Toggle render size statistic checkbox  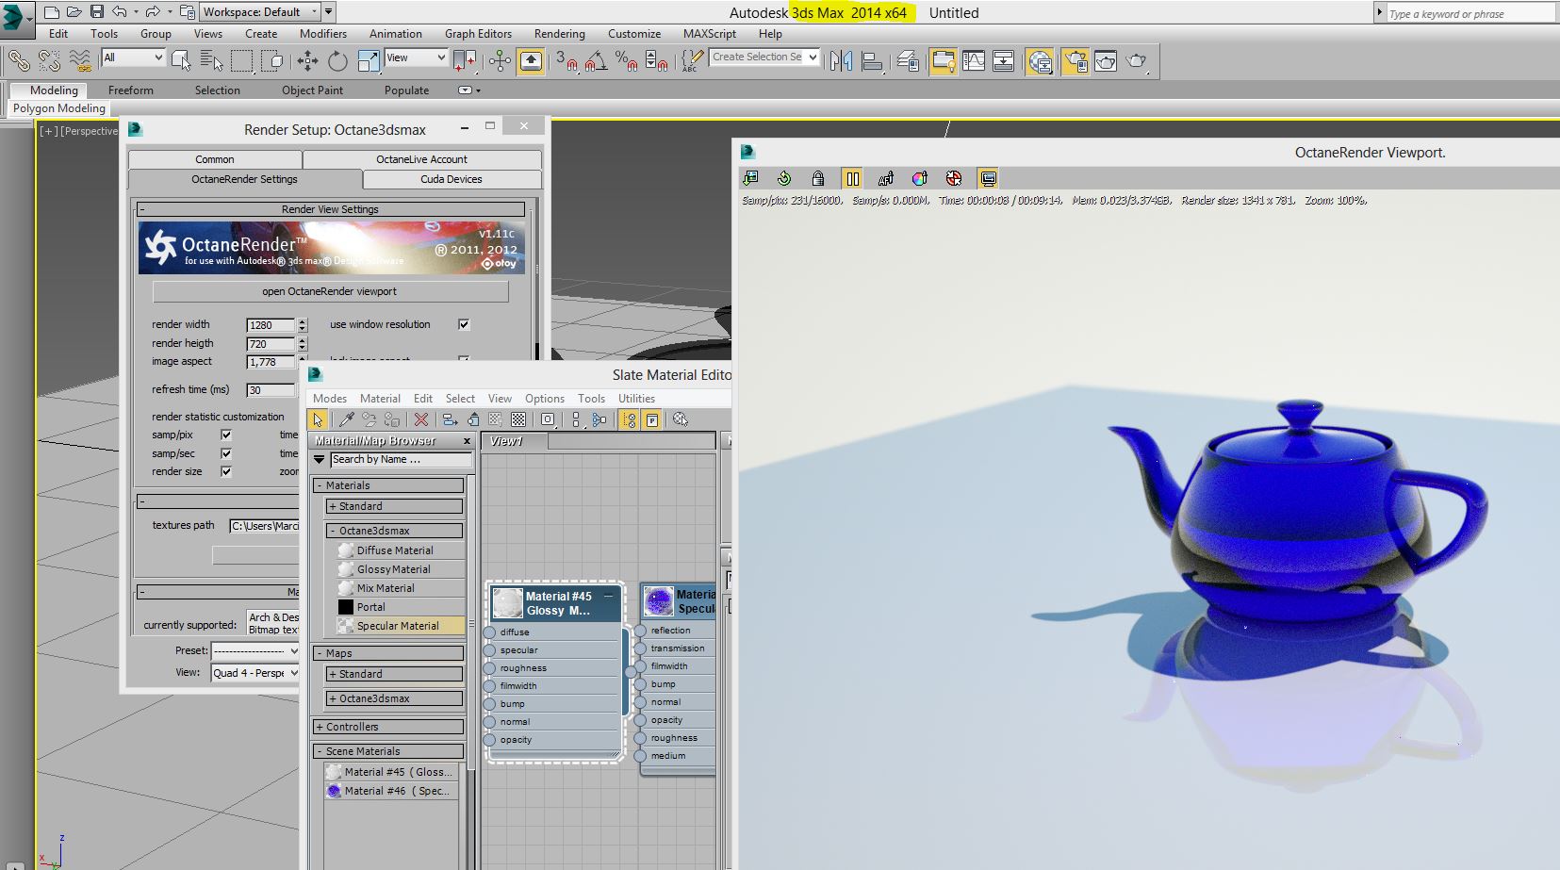(226, 471)
